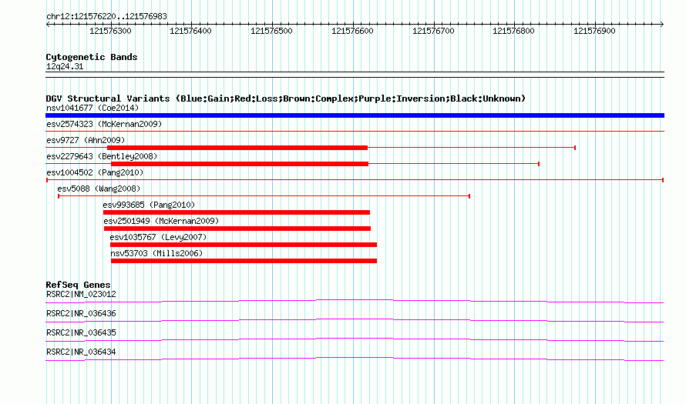The height and width of the screenshot is (404, 686).
Task: Select ruler position 121576900
Action: point(594,31)
